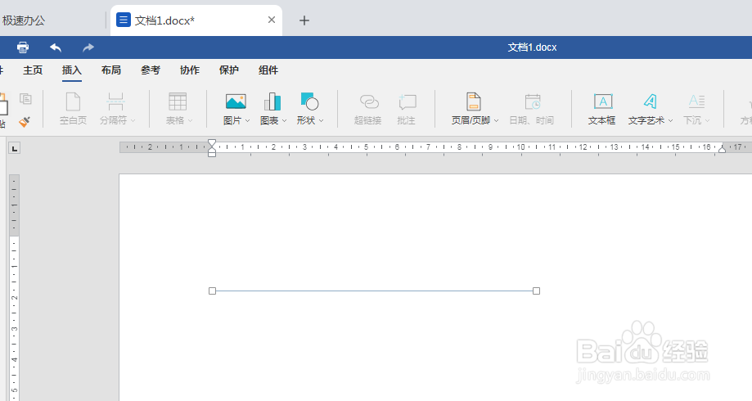Close the 文档1.docx tab

click(x=272, y=20)
